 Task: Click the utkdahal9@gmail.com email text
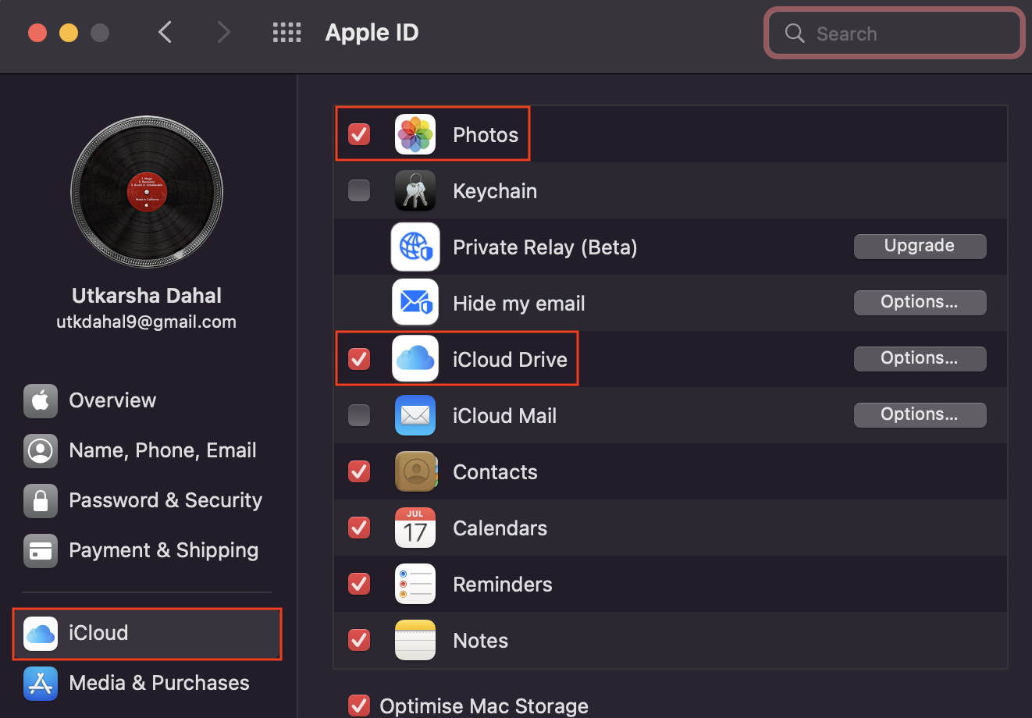(x=147, y=322)
